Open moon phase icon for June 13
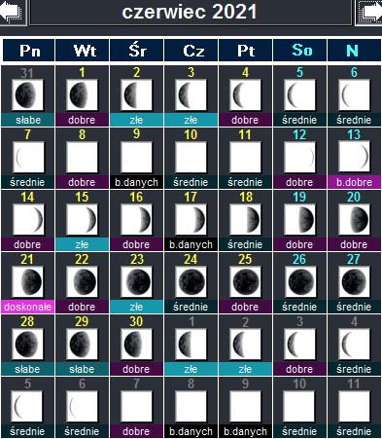This screenshot has height=439, width=382. pos(354,158)
